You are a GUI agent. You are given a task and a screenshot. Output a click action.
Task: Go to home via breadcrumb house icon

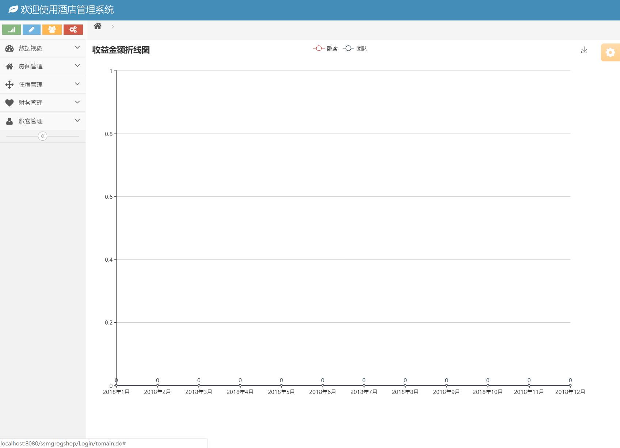(x=98, y=26)
